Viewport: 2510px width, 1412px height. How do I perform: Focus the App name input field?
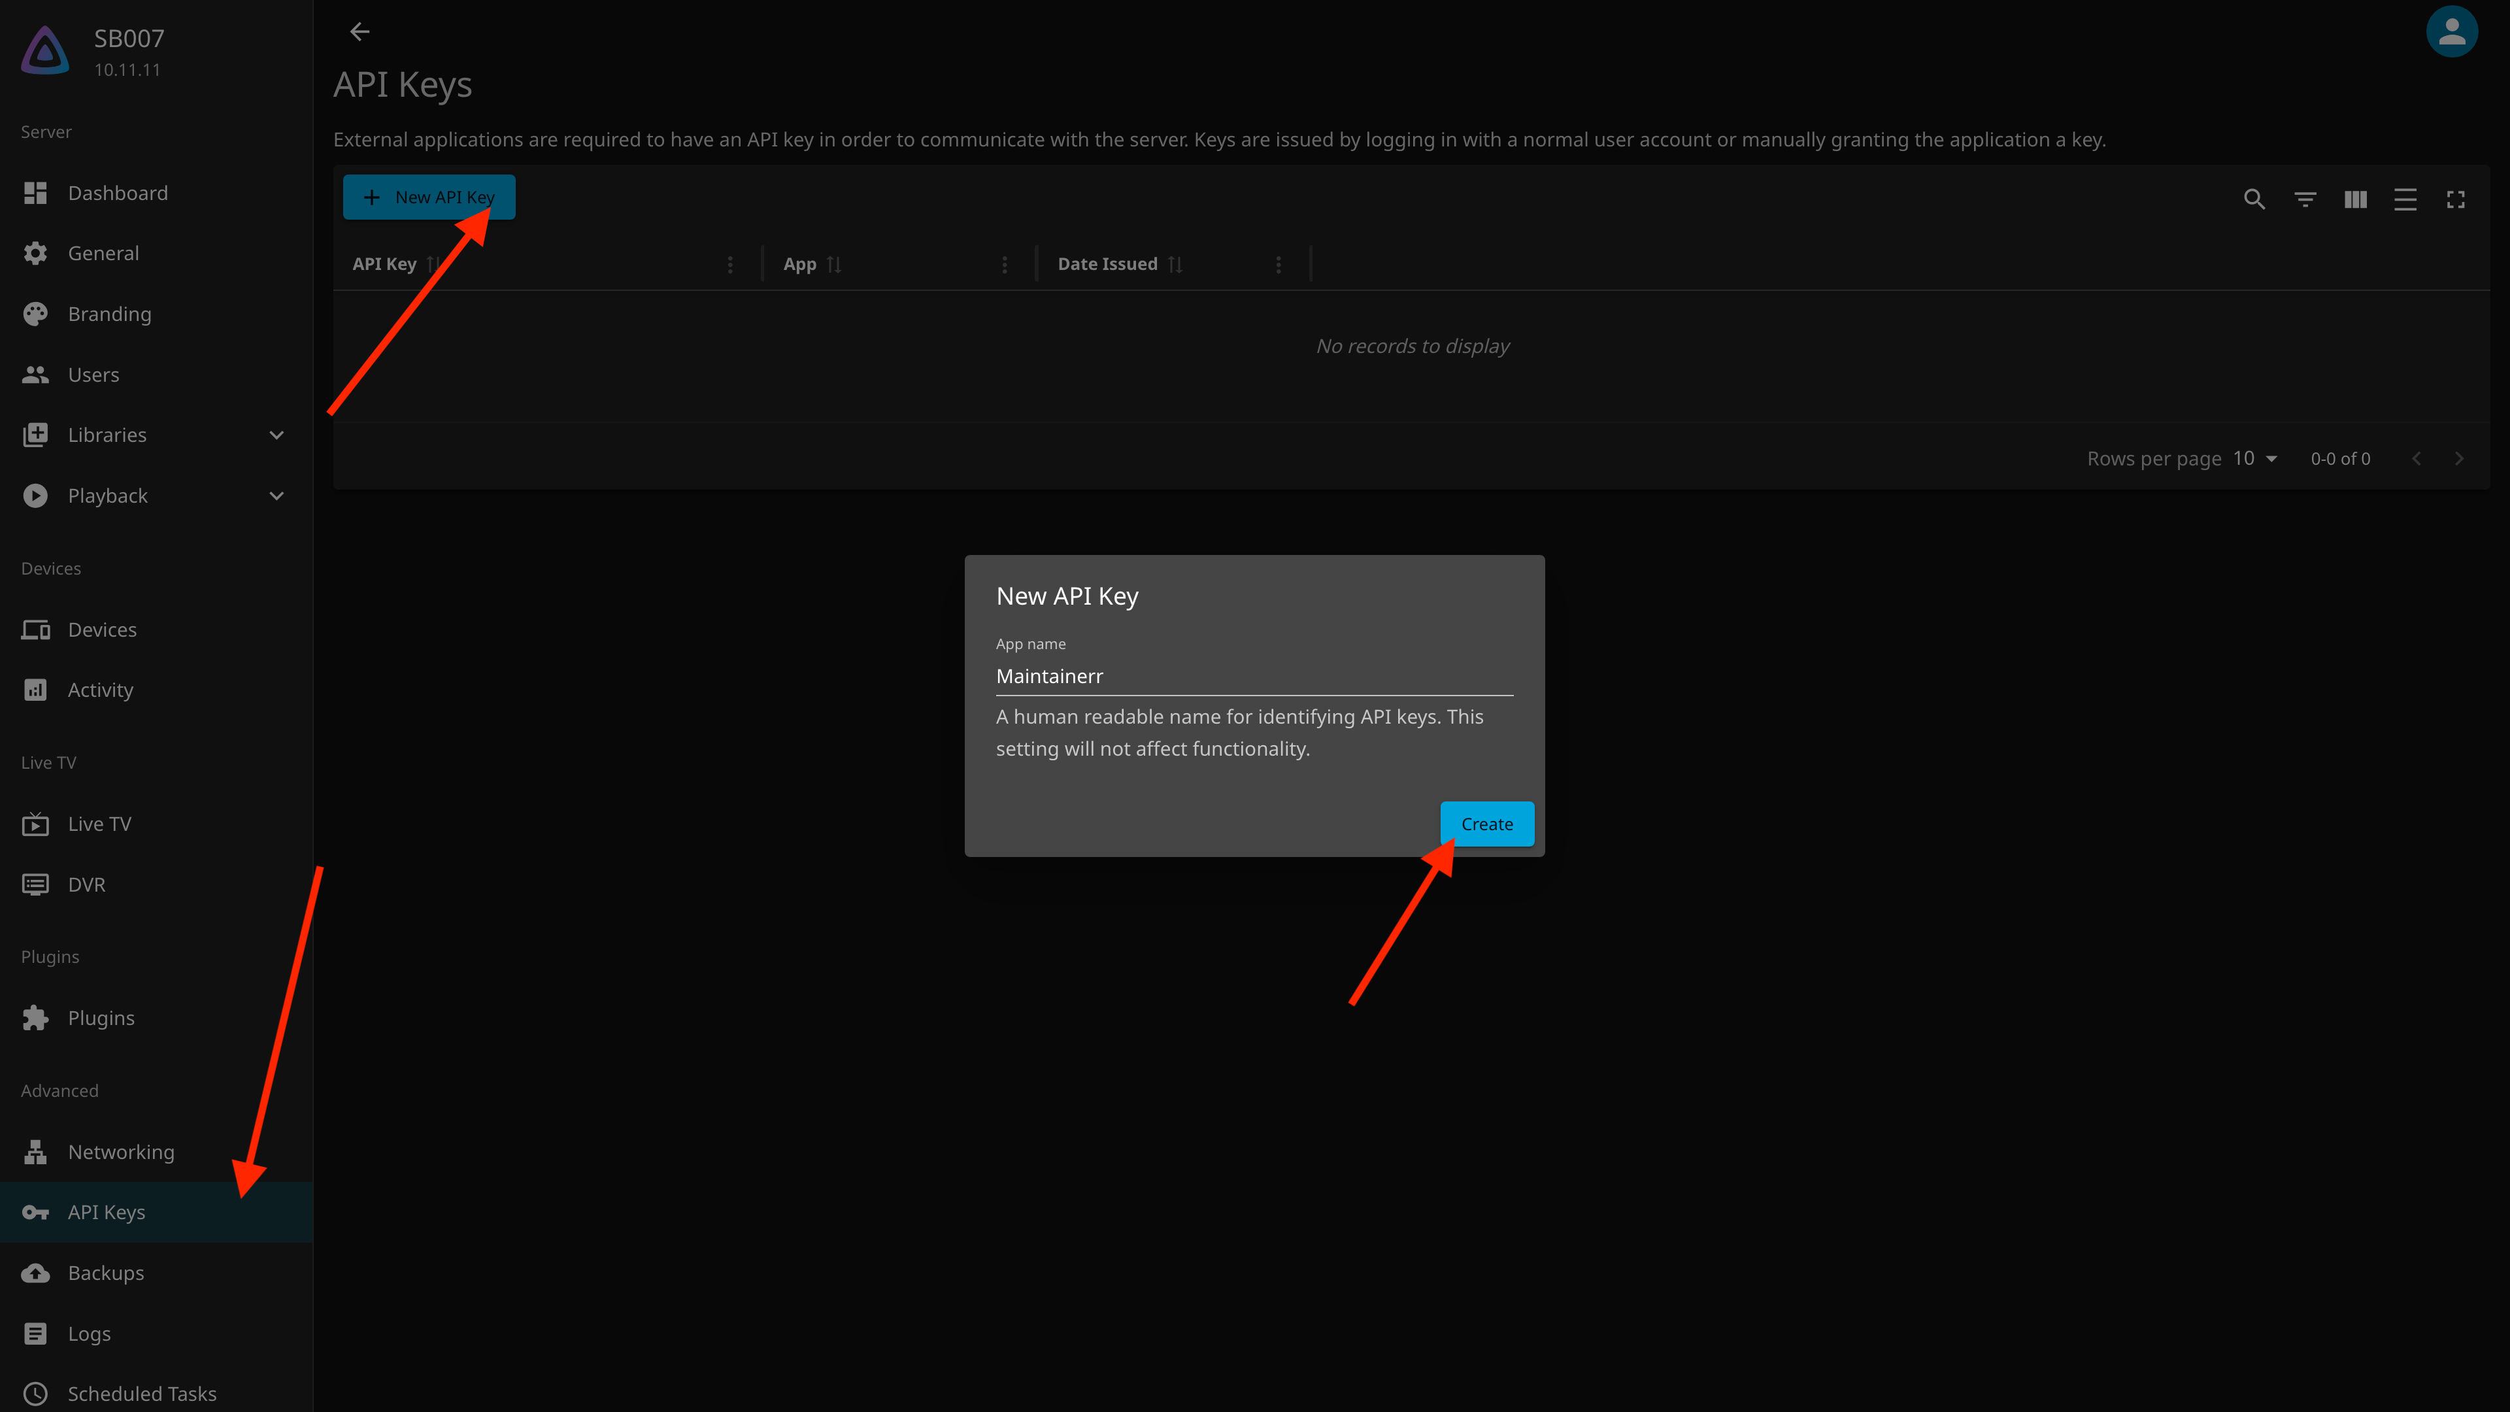1254,677
